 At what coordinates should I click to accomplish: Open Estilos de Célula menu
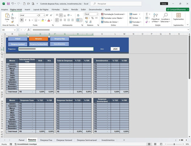[x=110, y=22]
